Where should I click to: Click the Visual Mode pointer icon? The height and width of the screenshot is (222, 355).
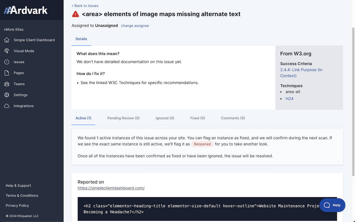pyautogui.click(x=7, y=51)
